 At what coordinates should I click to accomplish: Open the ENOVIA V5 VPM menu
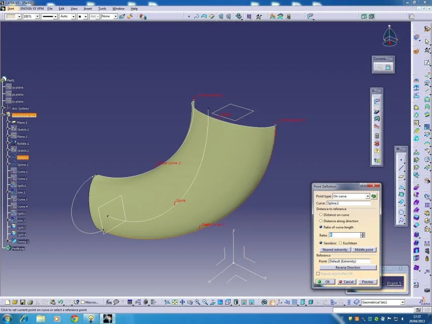click(x=32, y=9)
